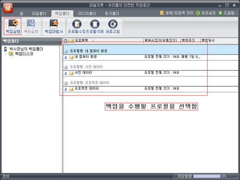Click the envelope icon column header
This screenshot has width=240, height=180.
(x=71, y=41)
